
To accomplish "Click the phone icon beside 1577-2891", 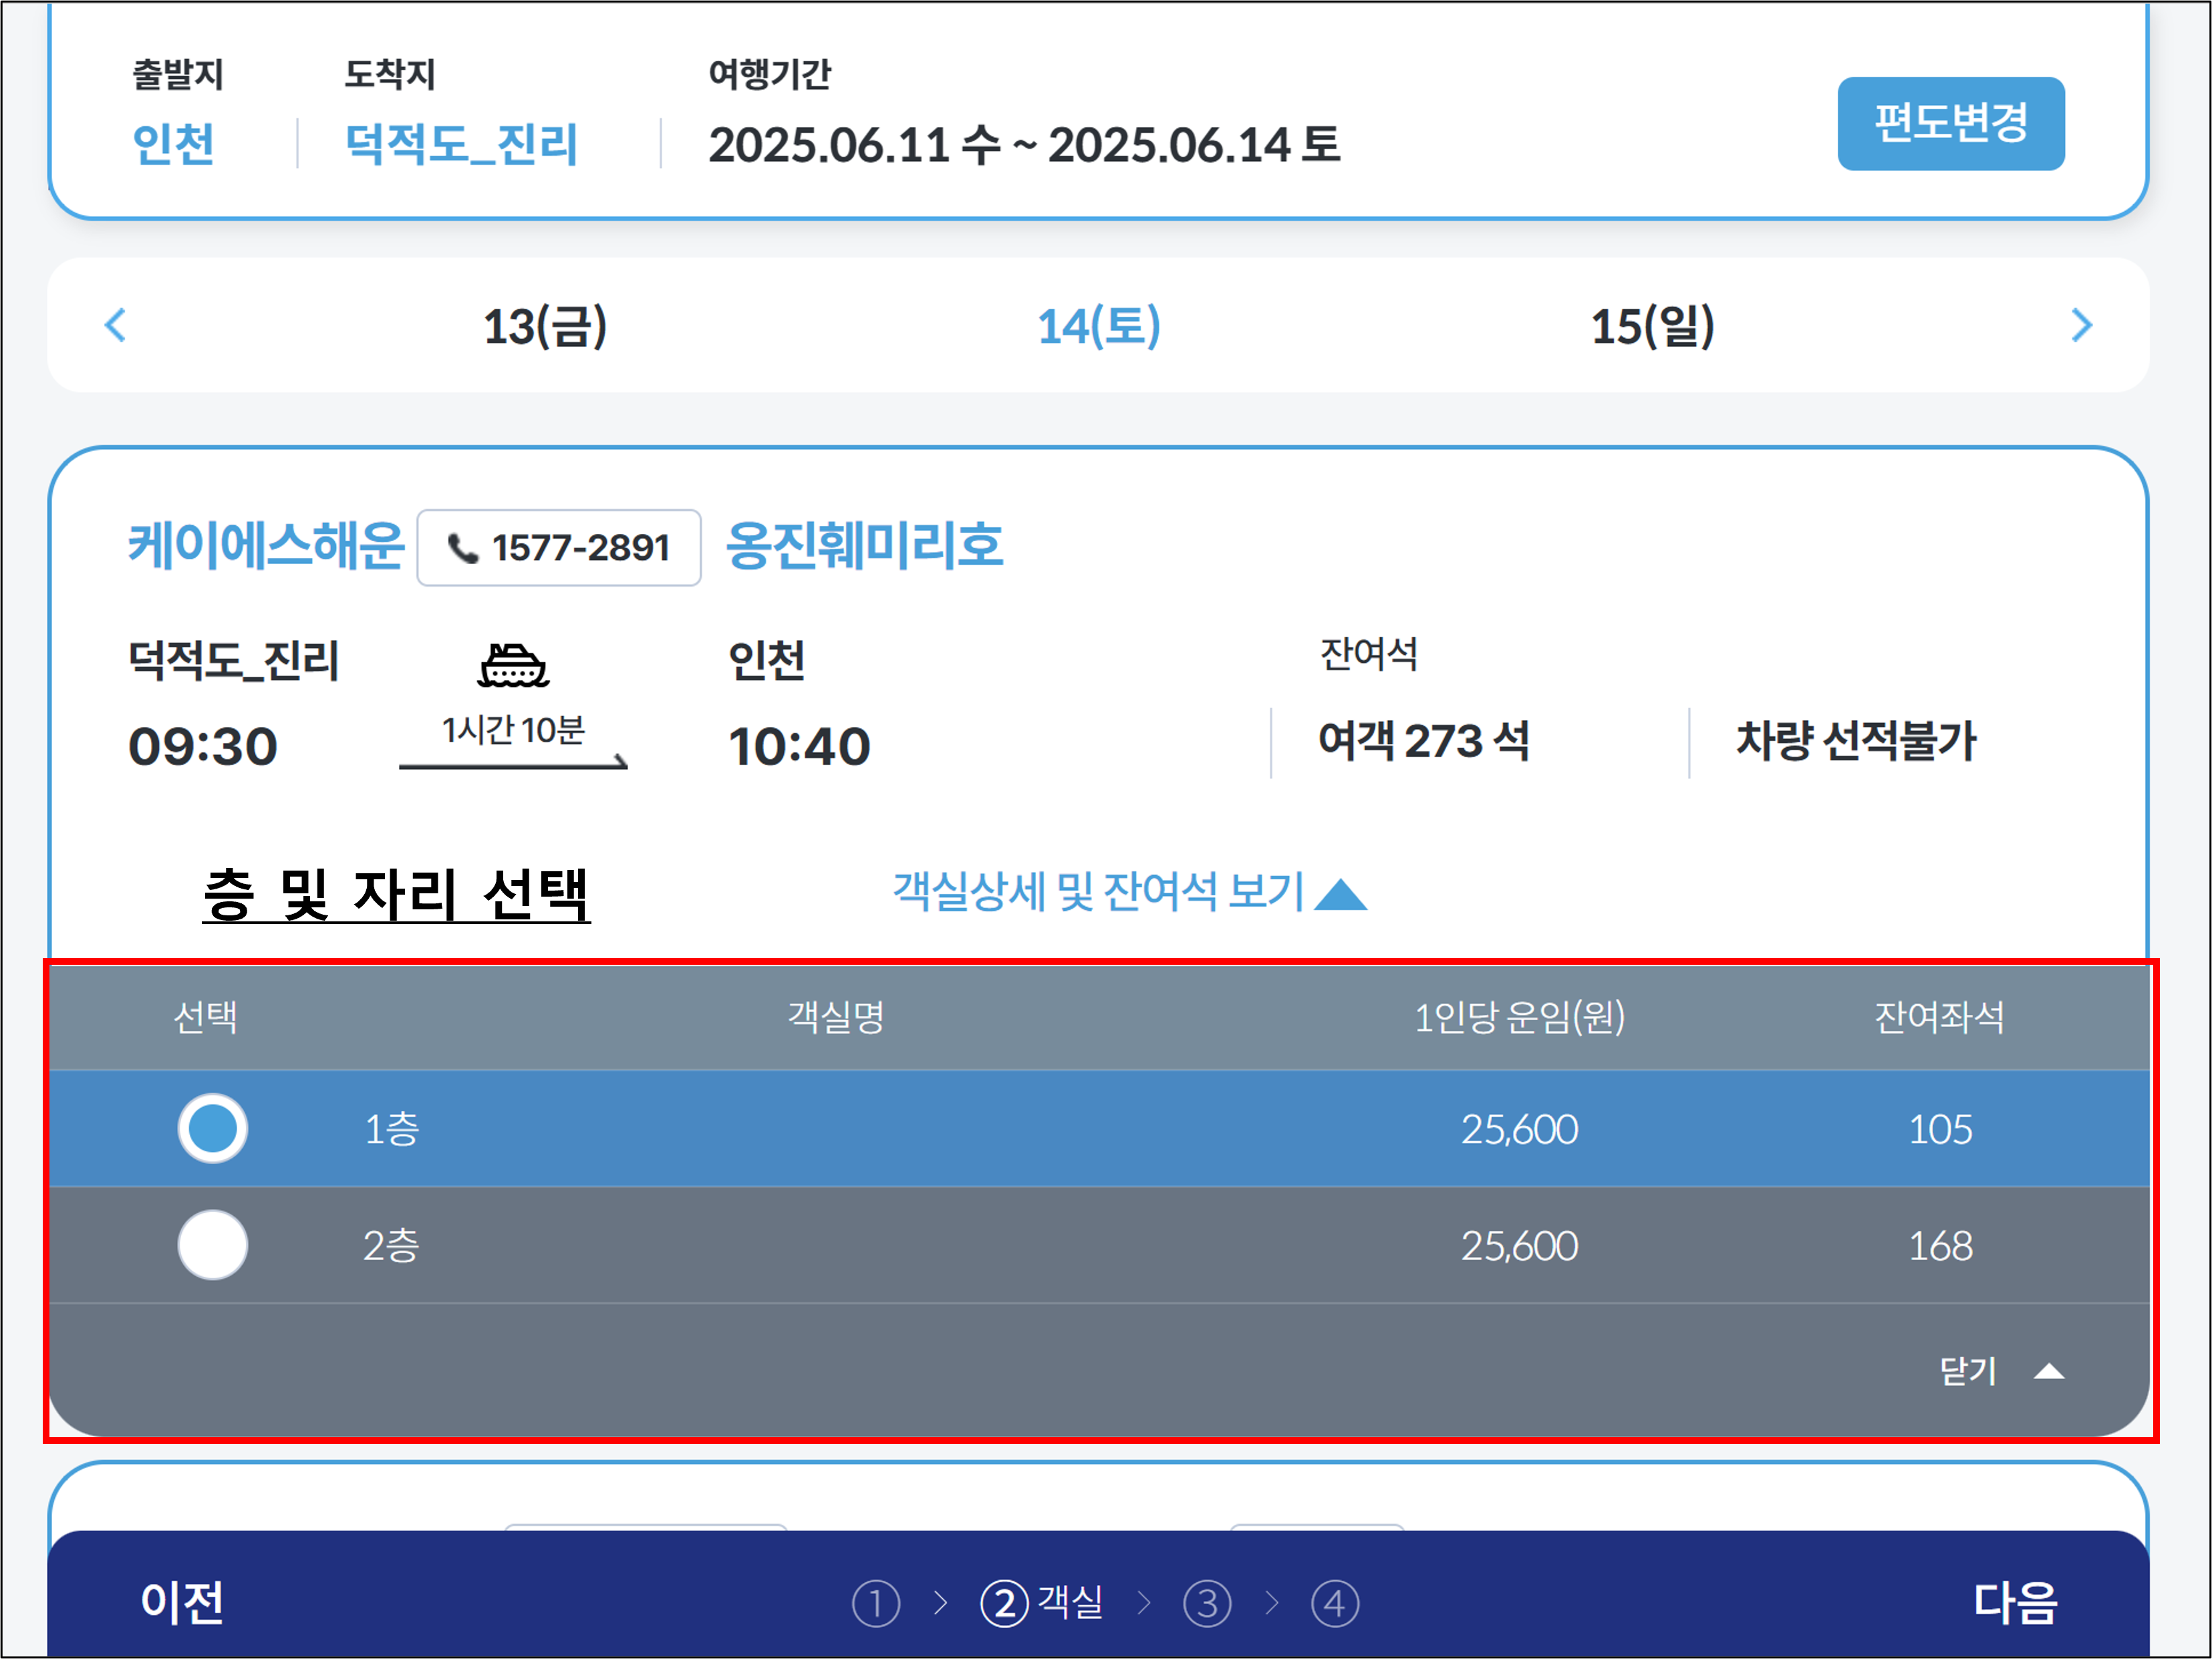I will (x=462, y=548).
